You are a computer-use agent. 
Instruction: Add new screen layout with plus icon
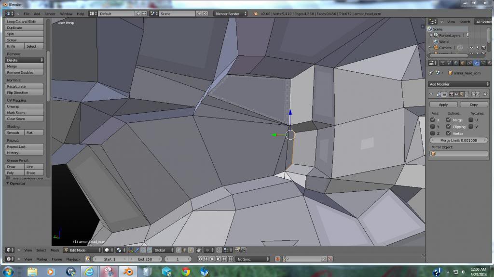(x=138, y=13)
